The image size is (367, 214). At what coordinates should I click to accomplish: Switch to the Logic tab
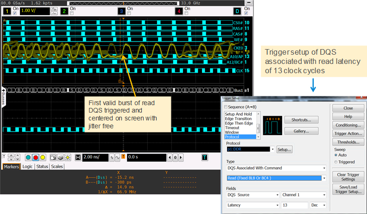27,166
